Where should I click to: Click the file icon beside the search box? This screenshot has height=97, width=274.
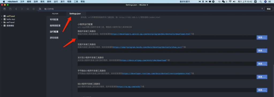click(x=40, y=9)
